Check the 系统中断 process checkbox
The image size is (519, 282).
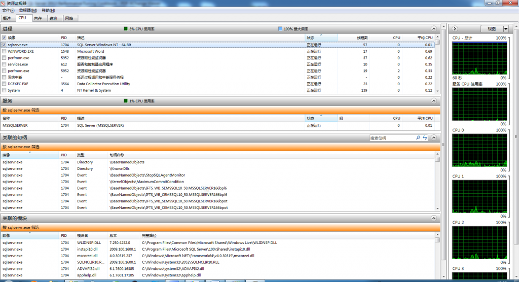click(x=4, y=77)
